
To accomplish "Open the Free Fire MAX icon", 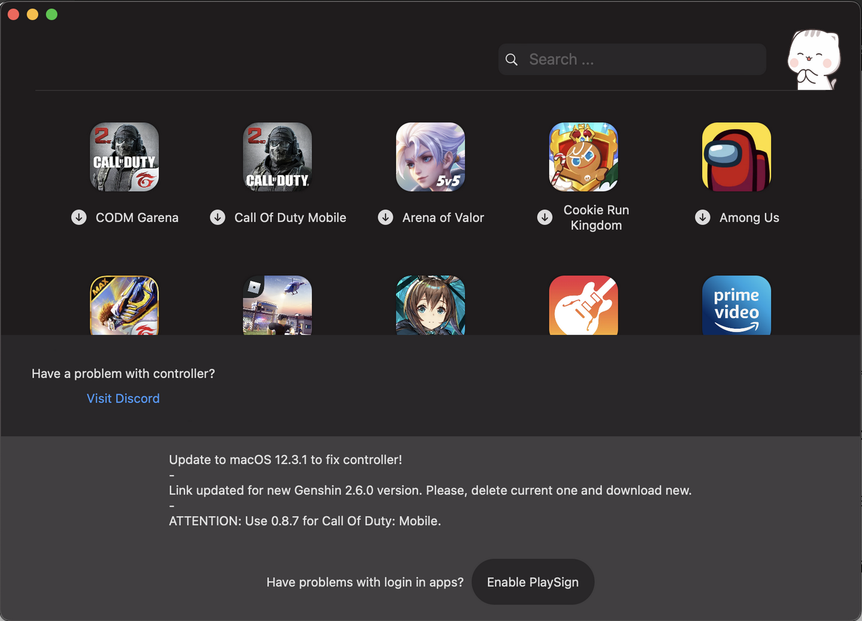I will (x=124, y=305).
